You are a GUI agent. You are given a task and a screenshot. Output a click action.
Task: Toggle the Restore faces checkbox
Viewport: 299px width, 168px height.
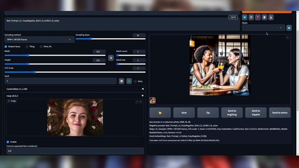(6, 47)
